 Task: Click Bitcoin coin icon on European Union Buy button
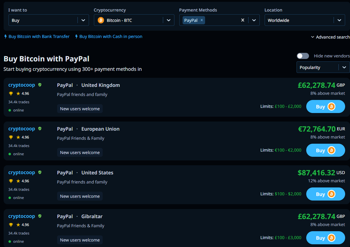point(331,150)
